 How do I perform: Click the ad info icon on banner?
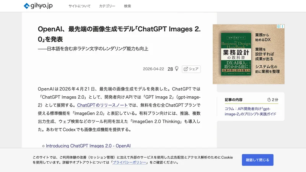pyautogui.click(x=278, y=26)
